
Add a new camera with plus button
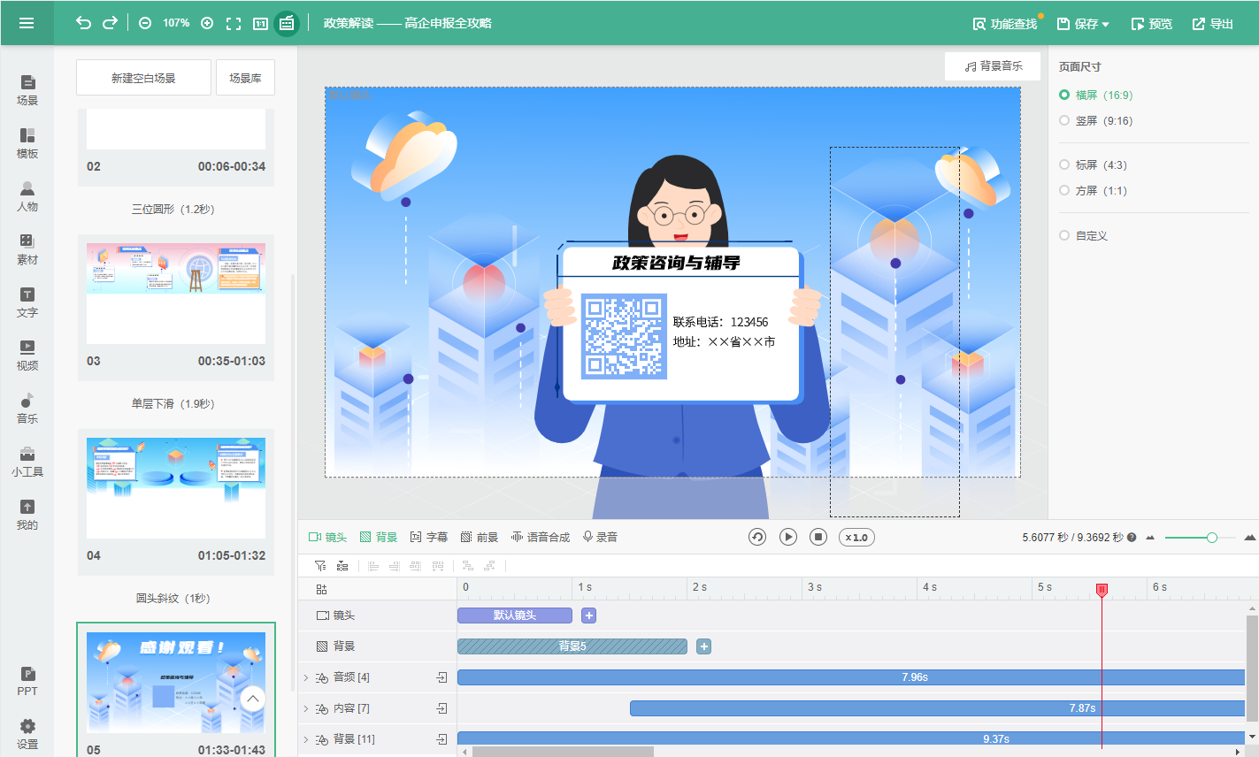pyautogui.click(x=589, y=616)
